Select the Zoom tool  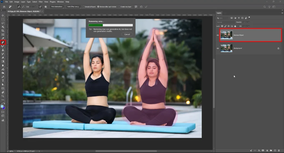point(3,96)
